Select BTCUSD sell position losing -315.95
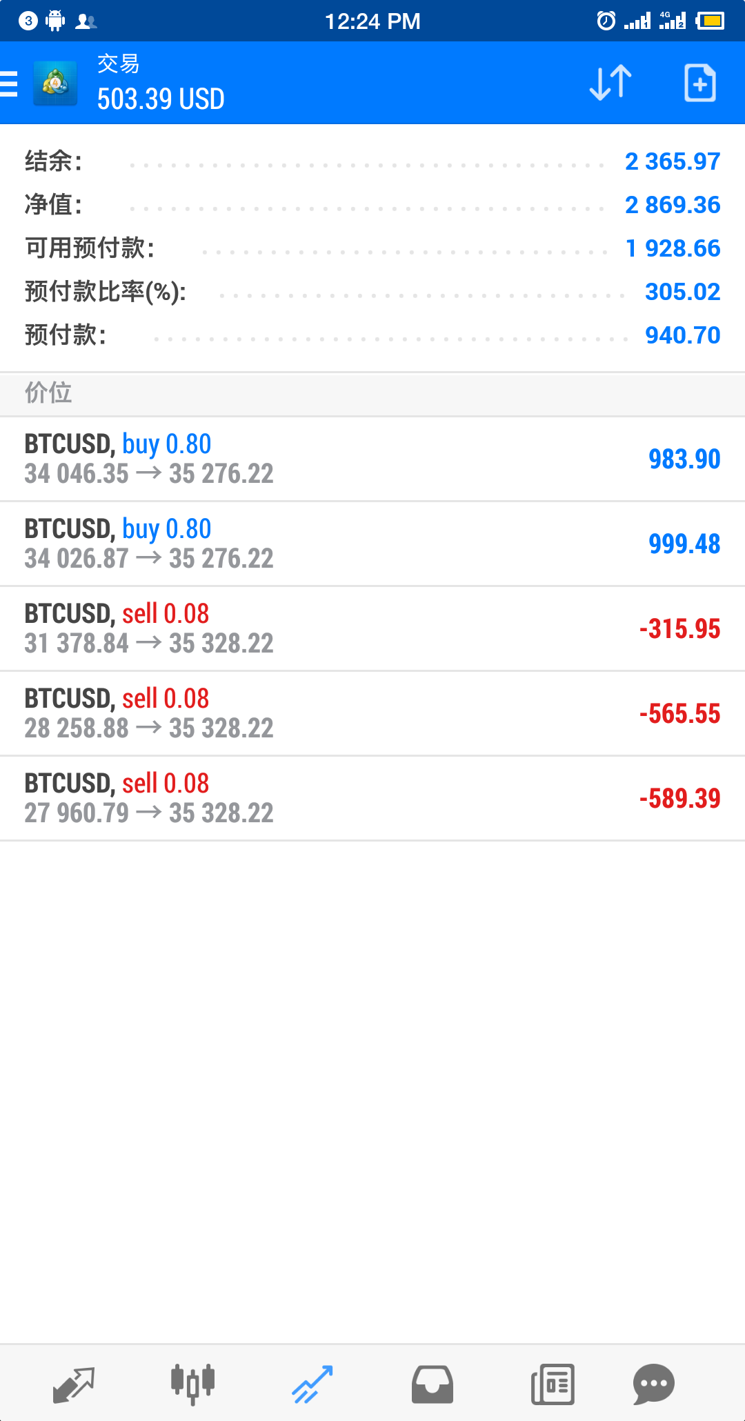This screenshot has height=1421, width=745. point(372,628)
